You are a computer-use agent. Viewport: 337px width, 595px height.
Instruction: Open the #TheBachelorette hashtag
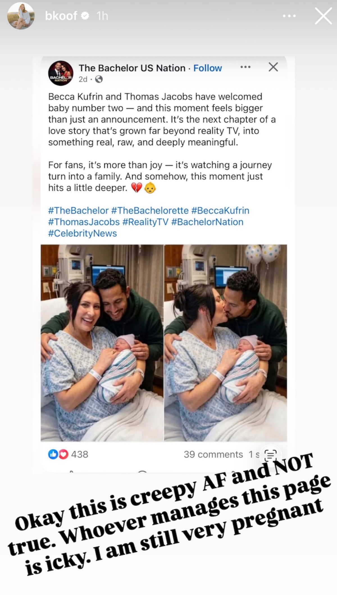pos(150,210)
